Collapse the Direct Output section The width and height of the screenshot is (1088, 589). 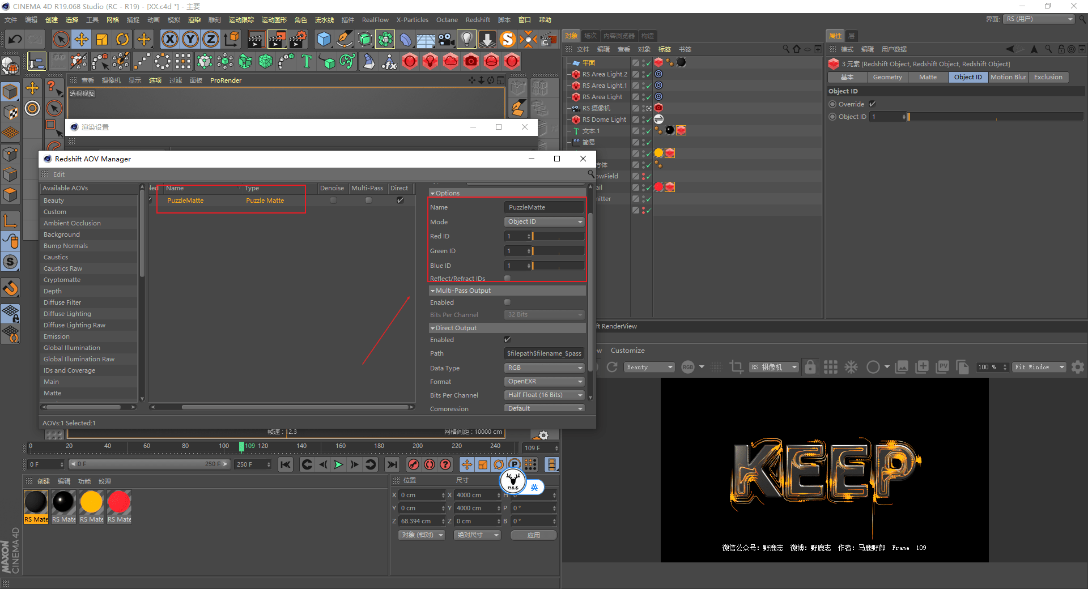pos(433,328)
